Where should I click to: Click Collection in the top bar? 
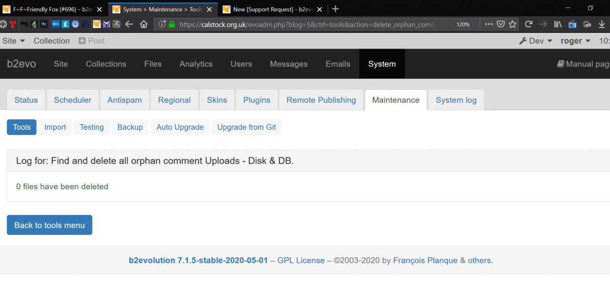pyautogui.click(x=51, y=41)
